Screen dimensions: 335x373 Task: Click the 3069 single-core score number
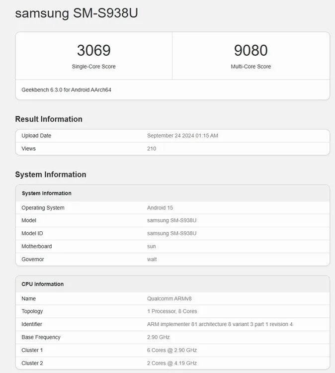tap(93, 50)
